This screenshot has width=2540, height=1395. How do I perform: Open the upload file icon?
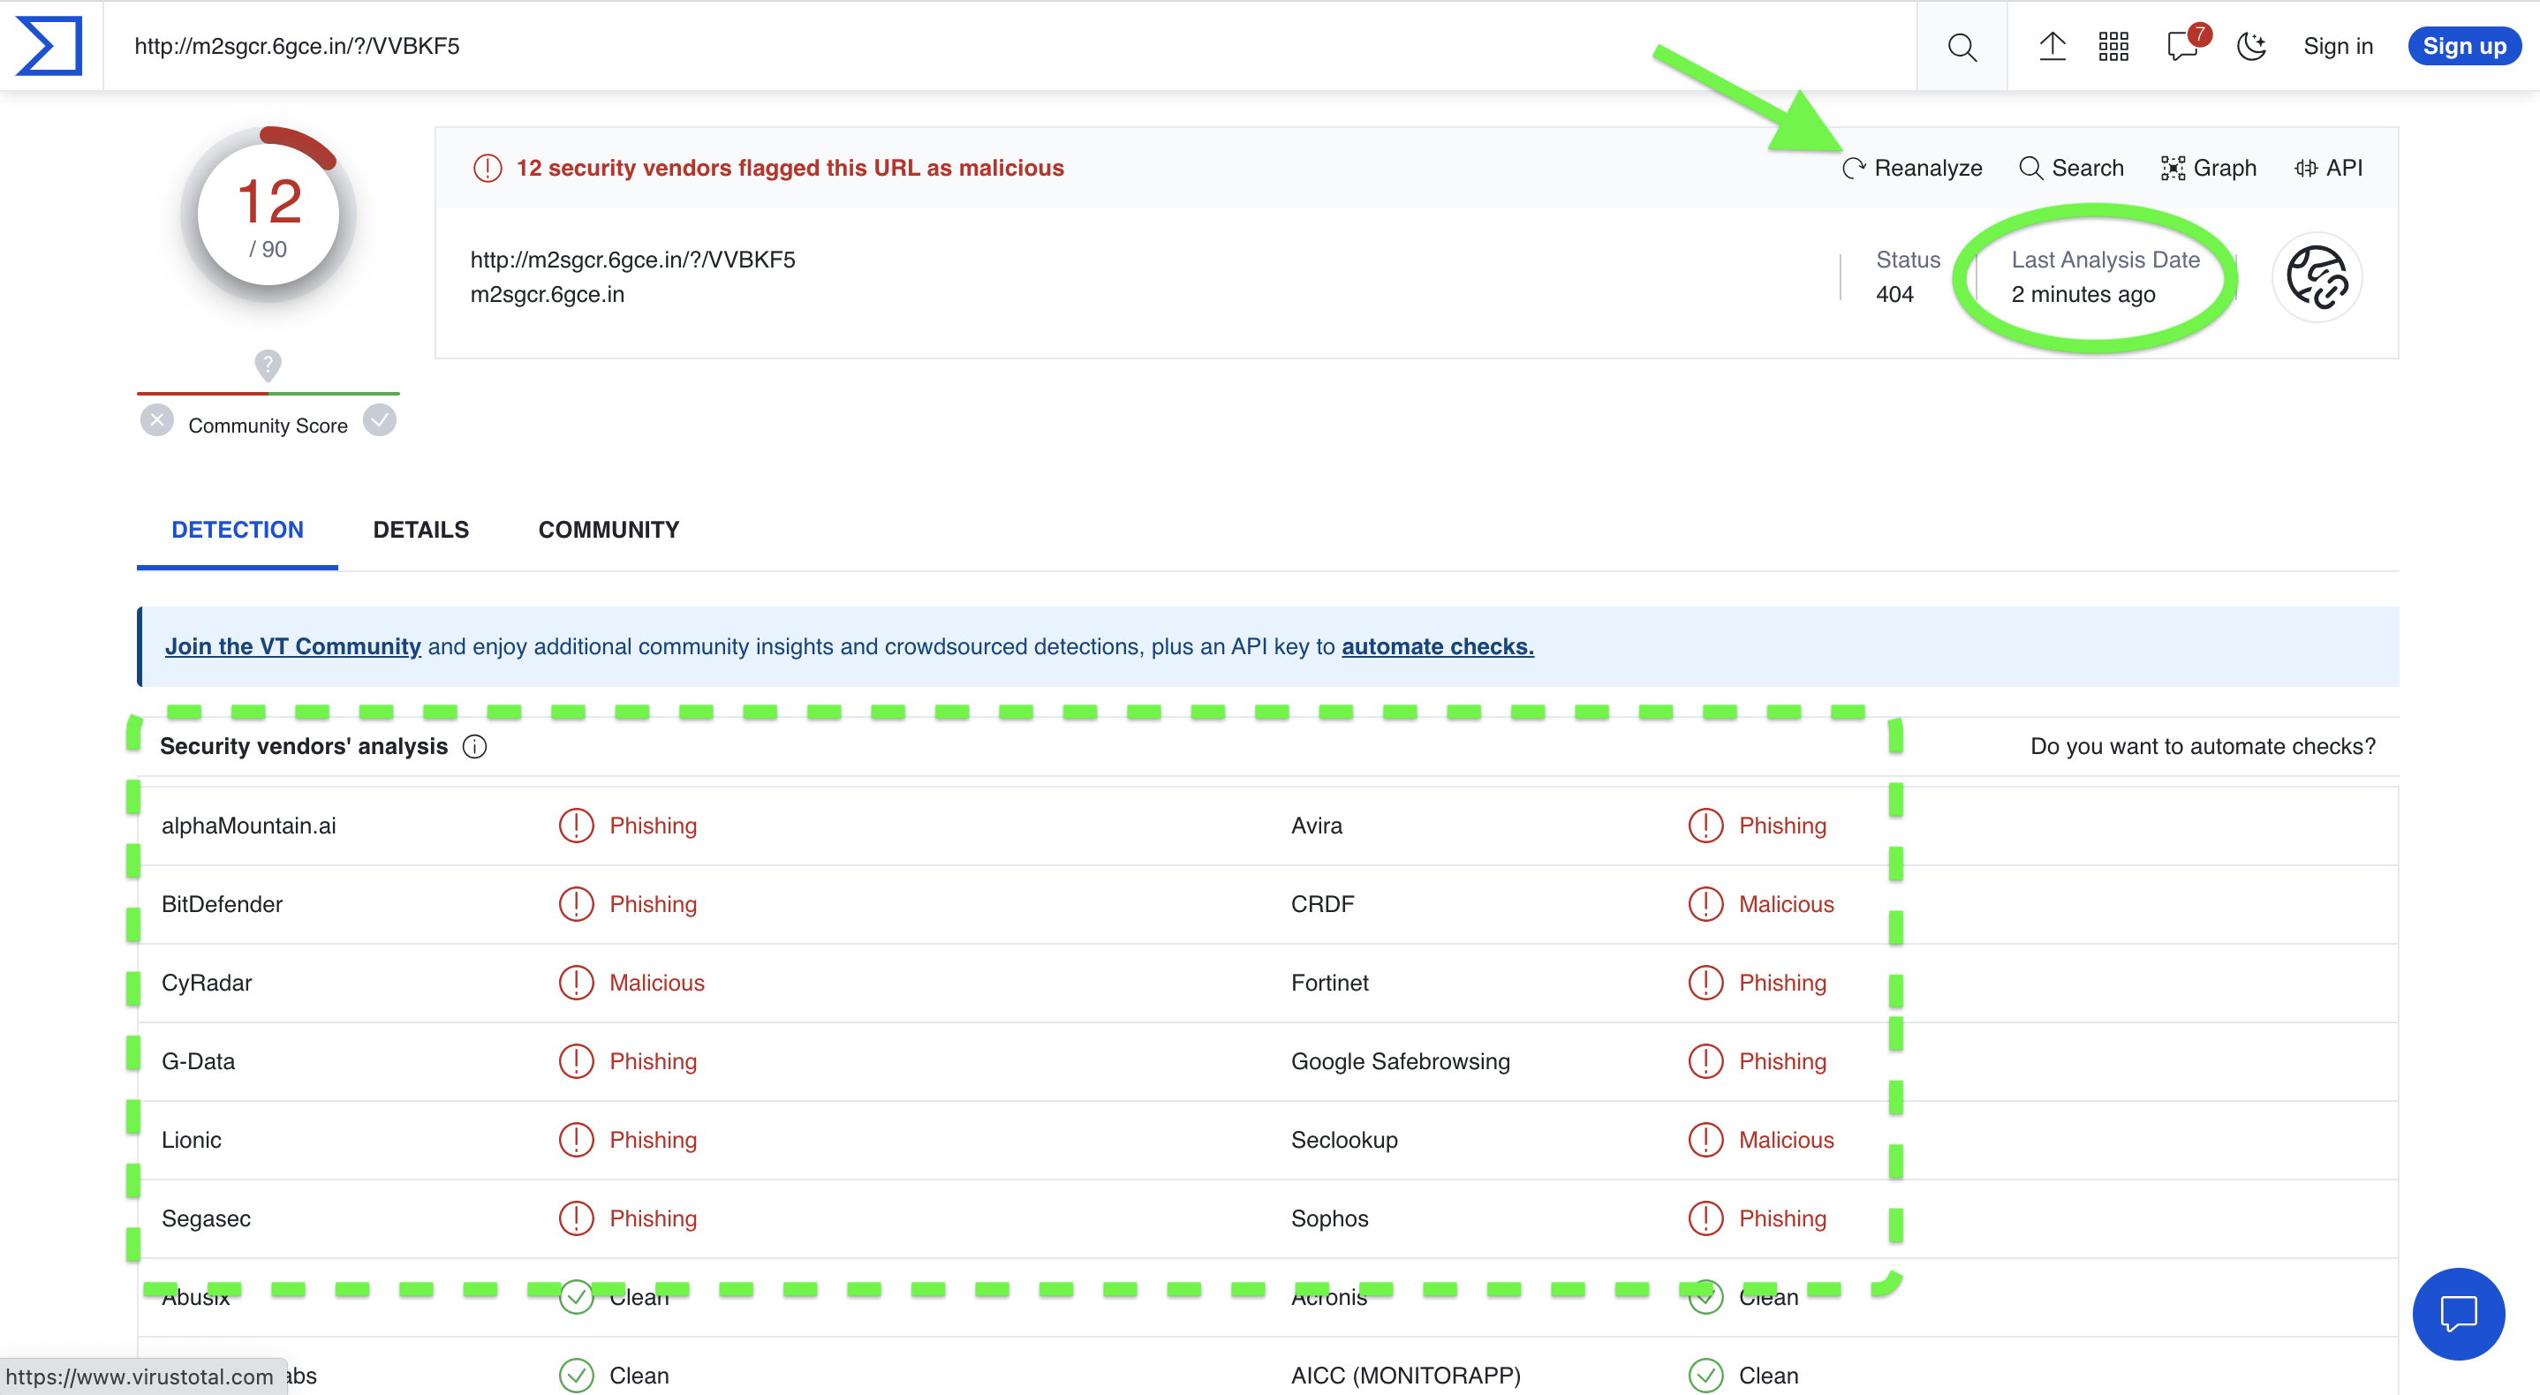click(x=2052, y=45)
